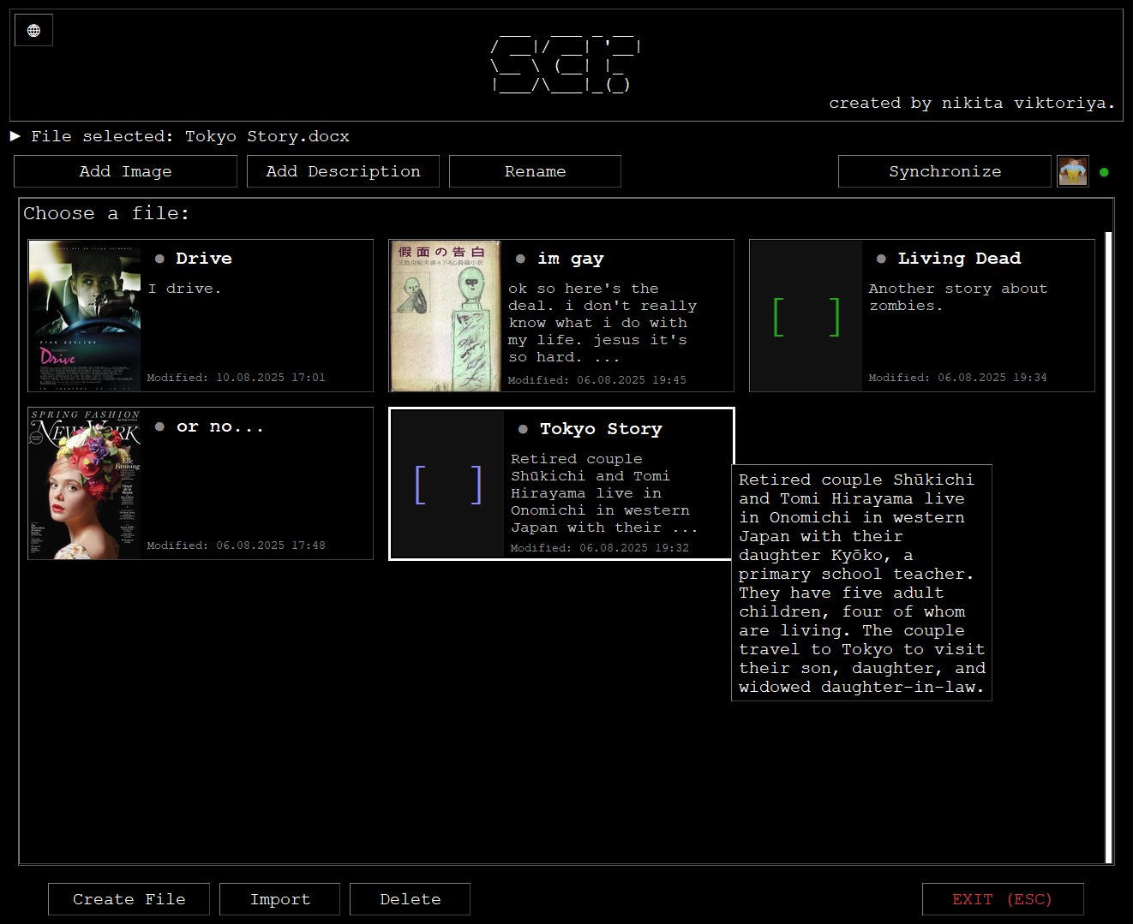Screen dimensions: 1133x924
Task: Click the Tokyo Story purple bracket placeholder
Action: tap(447, 485)
